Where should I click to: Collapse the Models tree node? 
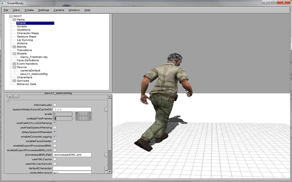point(14,53)
